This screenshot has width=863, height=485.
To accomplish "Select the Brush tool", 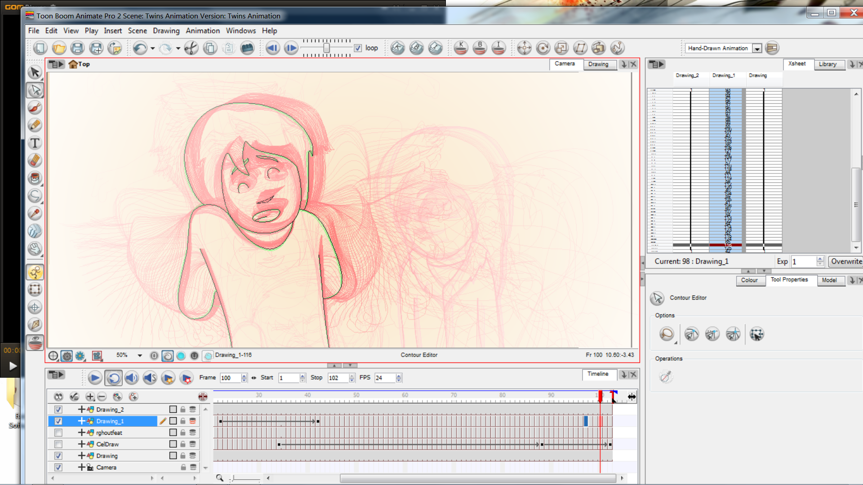I will (35, 107).
